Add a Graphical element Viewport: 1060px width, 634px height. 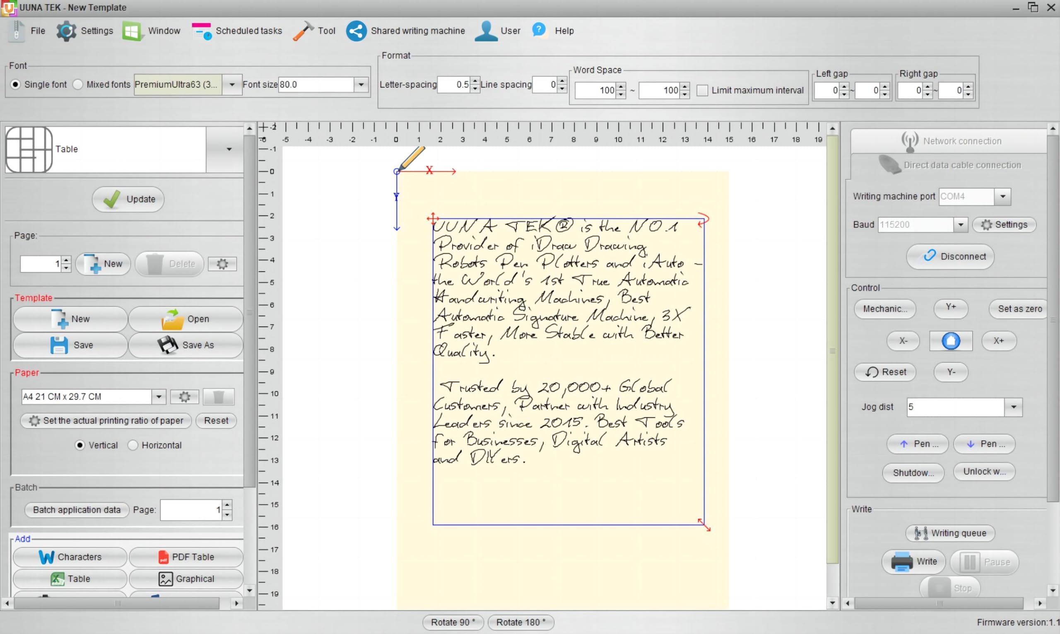pyautogui.click(x=186, y=579)
